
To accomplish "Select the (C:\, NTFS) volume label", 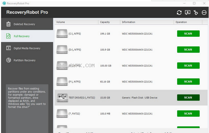I will 75,34.
